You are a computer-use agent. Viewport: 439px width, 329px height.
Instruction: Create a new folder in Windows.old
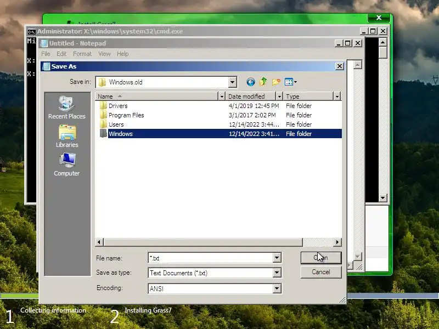276,82
